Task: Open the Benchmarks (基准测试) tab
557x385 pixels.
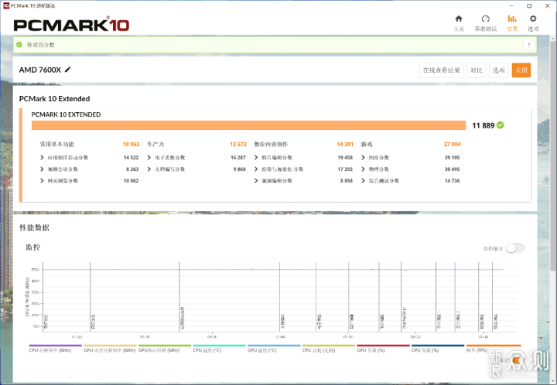Action: 485,22
